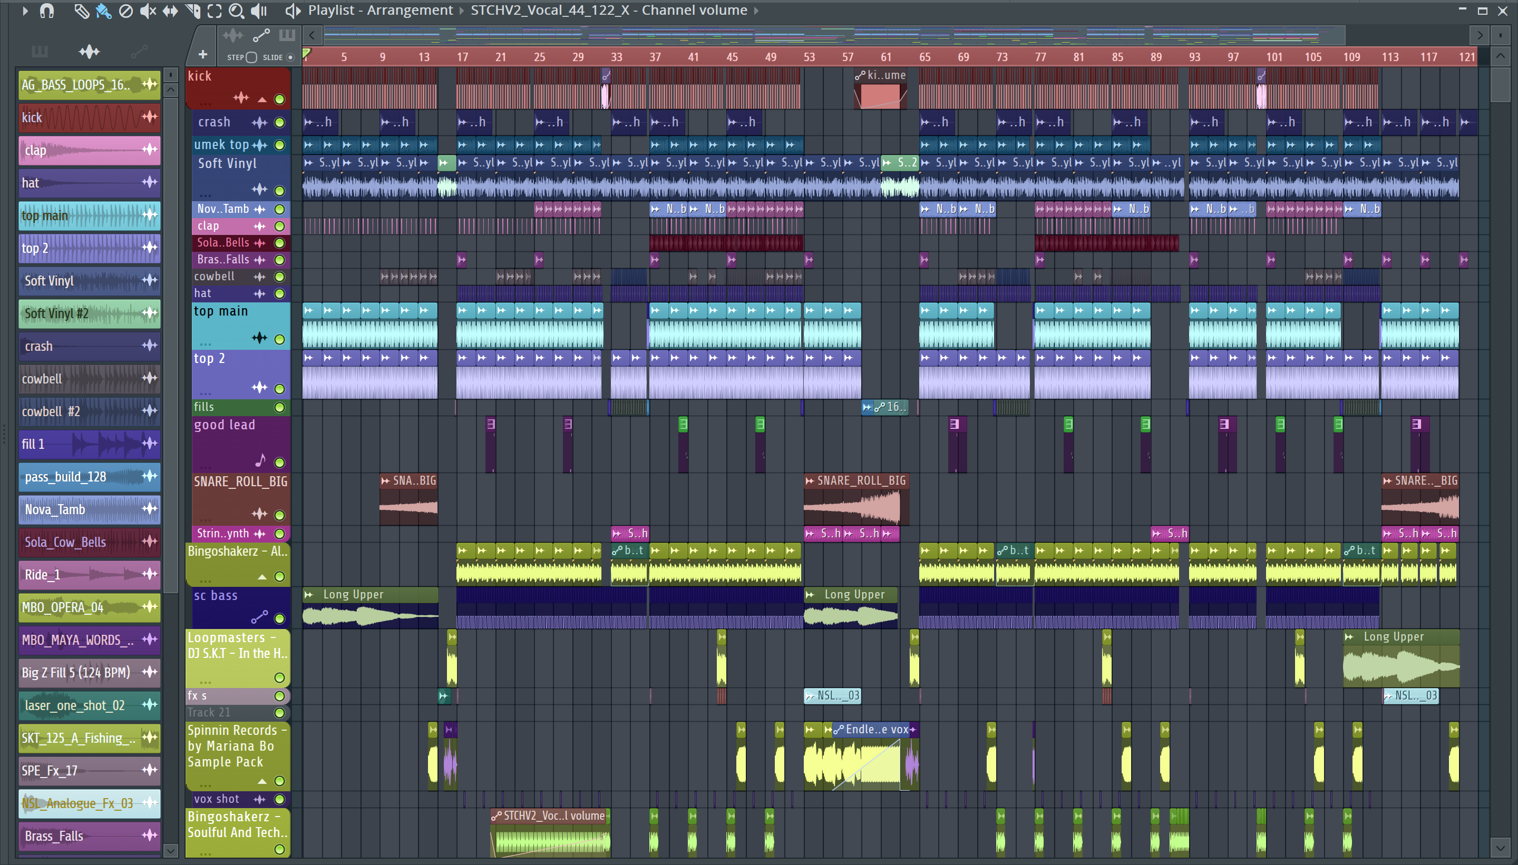1518x865 pixels.
Task: Select laser_one_shot_02 in the picker
Action: 89,706
